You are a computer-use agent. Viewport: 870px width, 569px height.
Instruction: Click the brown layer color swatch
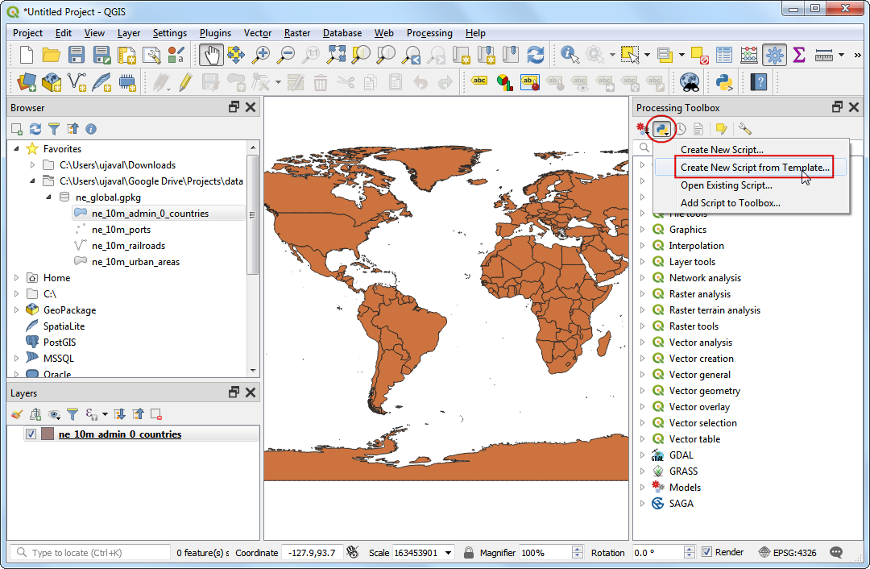click(48, 434)
